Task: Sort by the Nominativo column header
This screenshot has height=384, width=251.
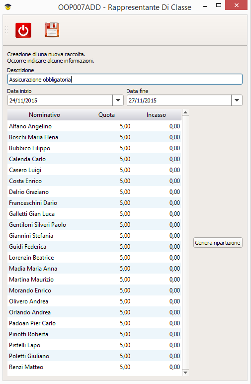Action: coord(45,115)
